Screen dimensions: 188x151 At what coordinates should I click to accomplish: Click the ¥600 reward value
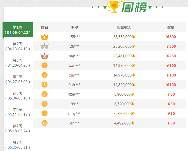[x=171, y=37]
